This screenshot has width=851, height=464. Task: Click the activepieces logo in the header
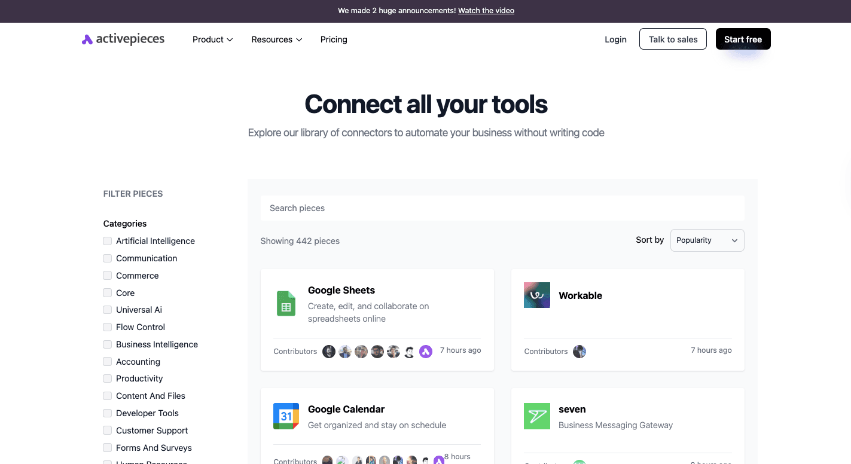click(123, 39)
